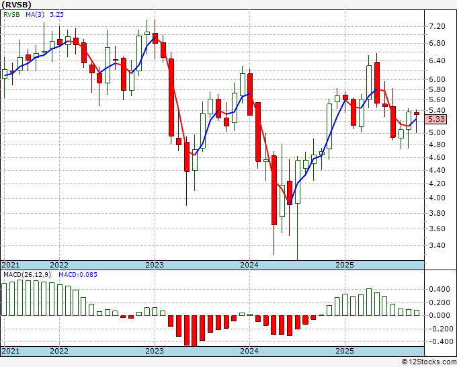This screenshot has height=367, width=457.
Task: Click 2023 on the price chart timeline
Action: (155, 265)
